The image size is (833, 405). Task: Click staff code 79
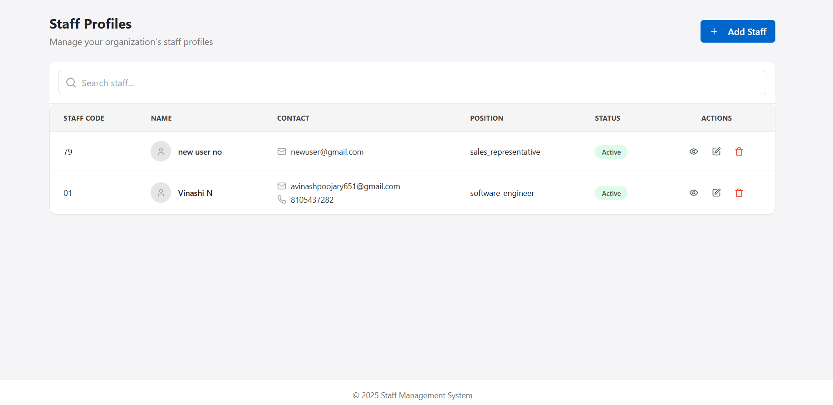[x=68, y=151]
